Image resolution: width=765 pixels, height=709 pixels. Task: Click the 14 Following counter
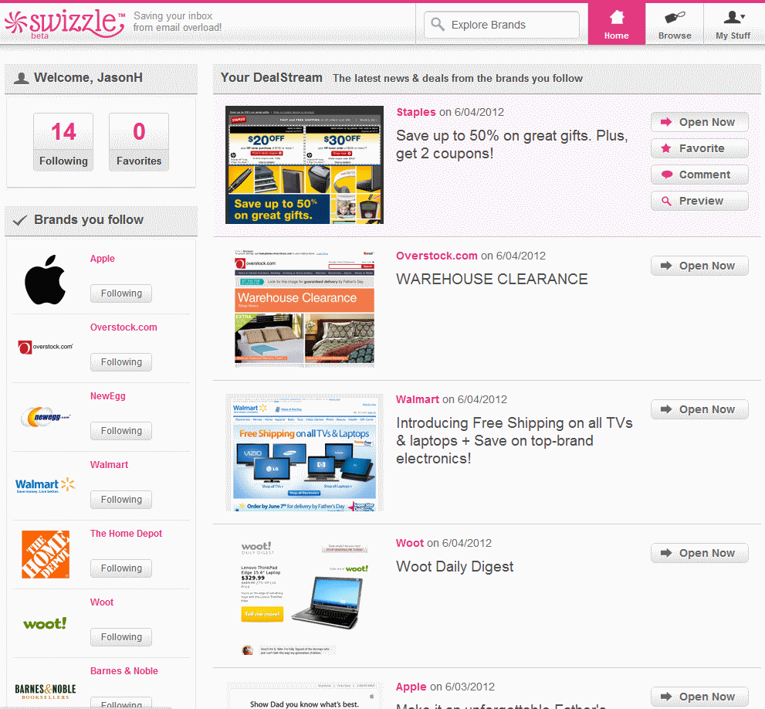63,142
